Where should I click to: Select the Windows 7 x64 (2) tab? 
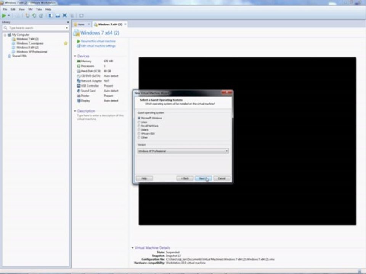(x=110, y=24)
